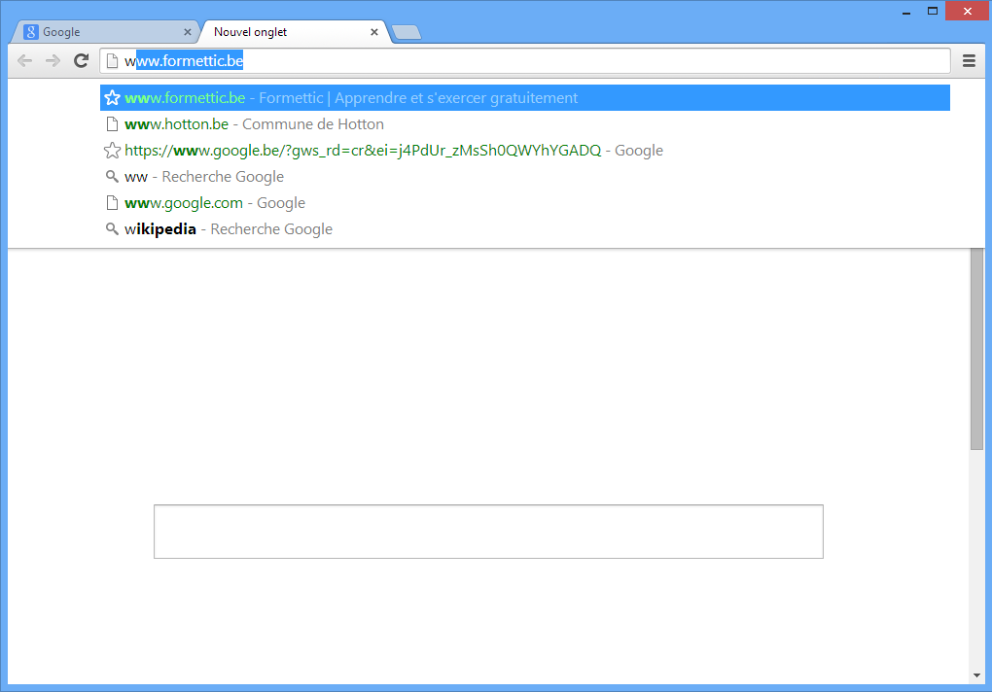Click inside the address bar text
Screen dimensions: 992x692
(525, 60)
